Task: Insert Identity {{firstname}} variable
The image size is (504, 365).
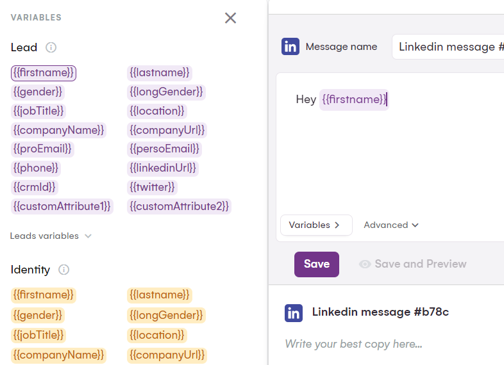Action: point(43,295)
